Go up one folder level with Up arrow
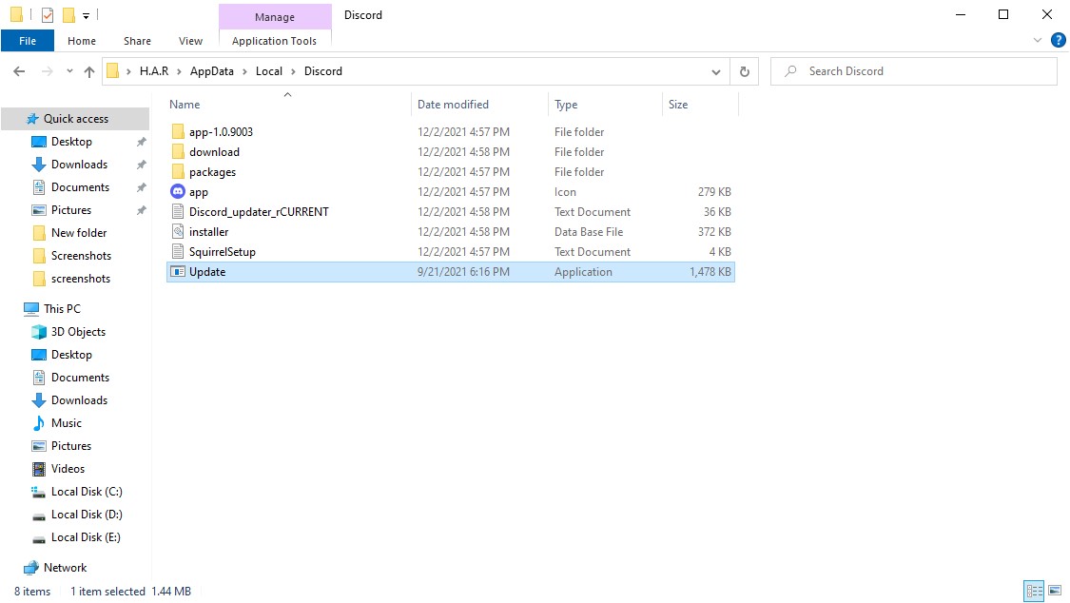The width and height of the screenshot is (1070, 603). [x=89, y=71]
